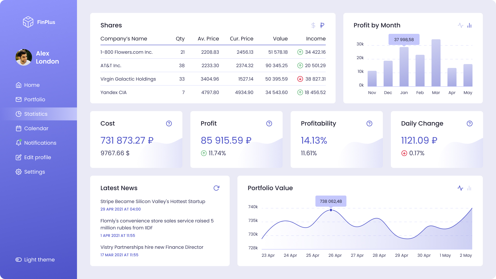This screenshot has height=279, width=496.
Task: Click the 26 Apr point on Portfolio chart
Action: pyautogui.click(x=331, y=210)
